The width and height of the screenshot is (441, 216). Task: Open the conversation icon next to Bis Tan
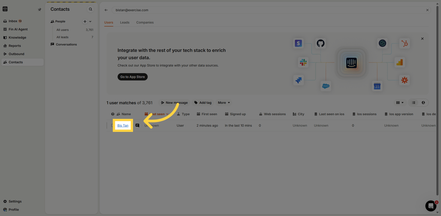[x=138, y=125]
